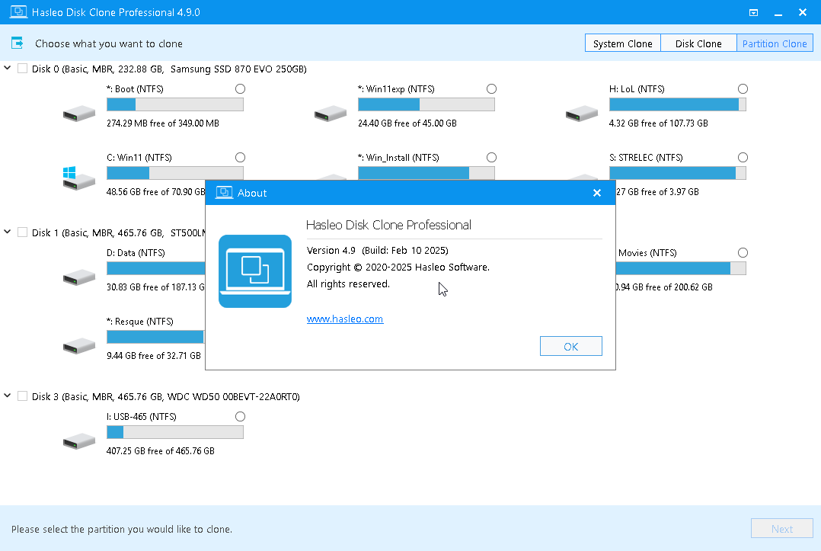Click the "D: Data (NTFS)" label
The image size is (821, 551).
[136, 253]
